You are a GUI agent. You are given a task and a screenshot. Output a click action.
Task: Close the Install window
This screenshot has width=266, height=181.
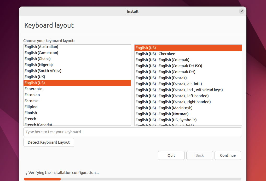click(x=242, y=11)
